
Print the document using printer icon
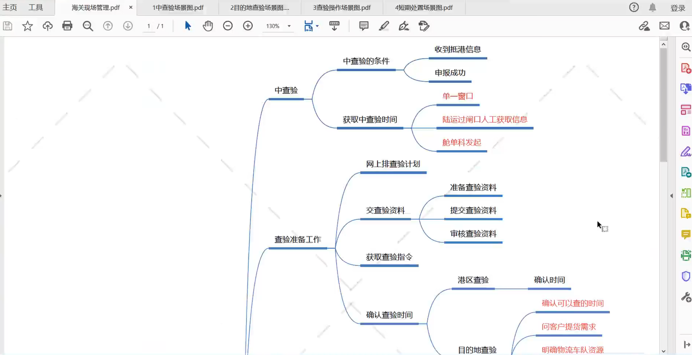click(x=67, y=26)
